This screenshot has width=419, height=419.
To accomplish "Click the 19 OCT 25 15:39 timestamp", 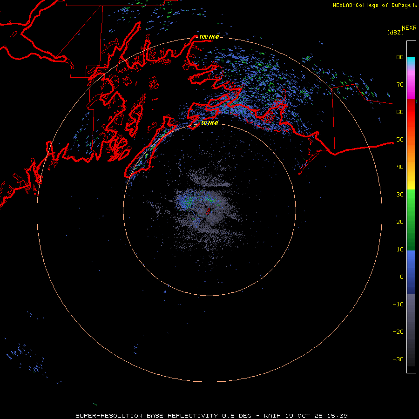I will [x=317, y=416].
